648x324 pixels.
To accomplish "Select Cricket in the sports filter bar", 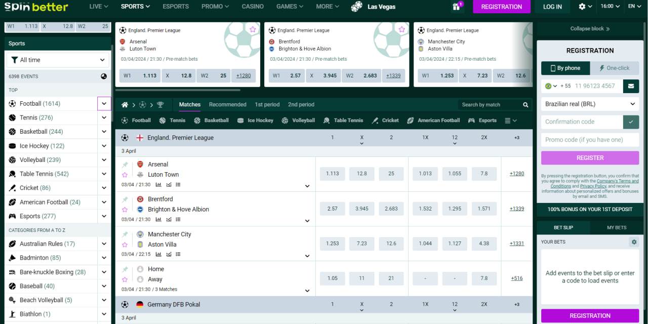I will point(385,120).
